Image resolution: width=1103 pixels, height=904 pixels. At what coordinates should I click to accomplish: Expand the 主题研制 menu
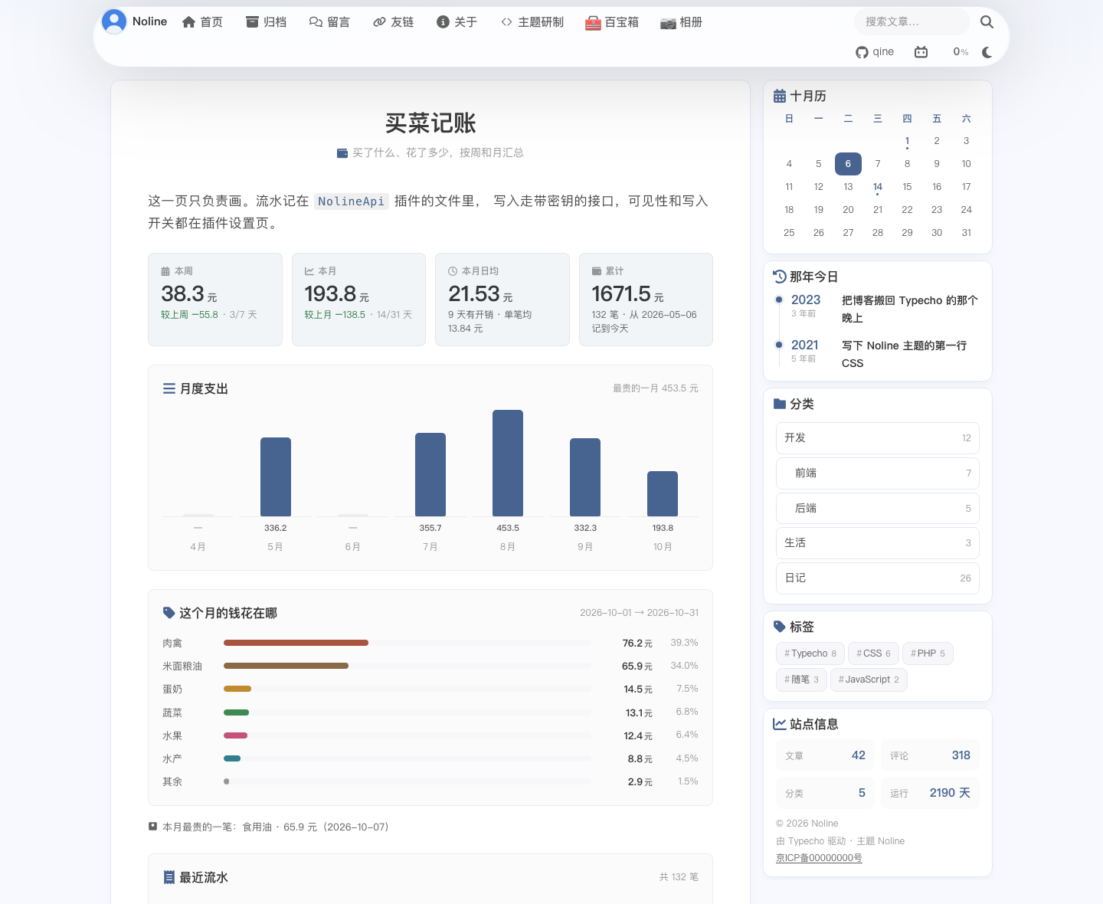(x=532, y=22)
